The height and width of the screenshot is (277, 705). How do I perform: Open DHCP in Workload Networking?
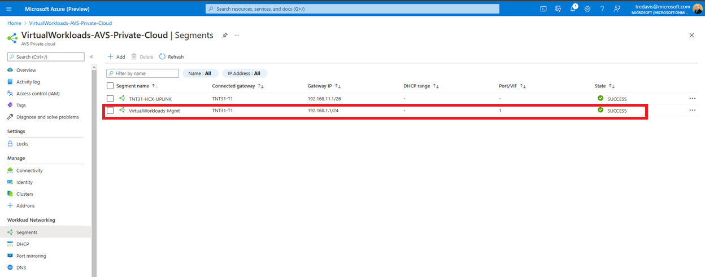tap(23, 244)
